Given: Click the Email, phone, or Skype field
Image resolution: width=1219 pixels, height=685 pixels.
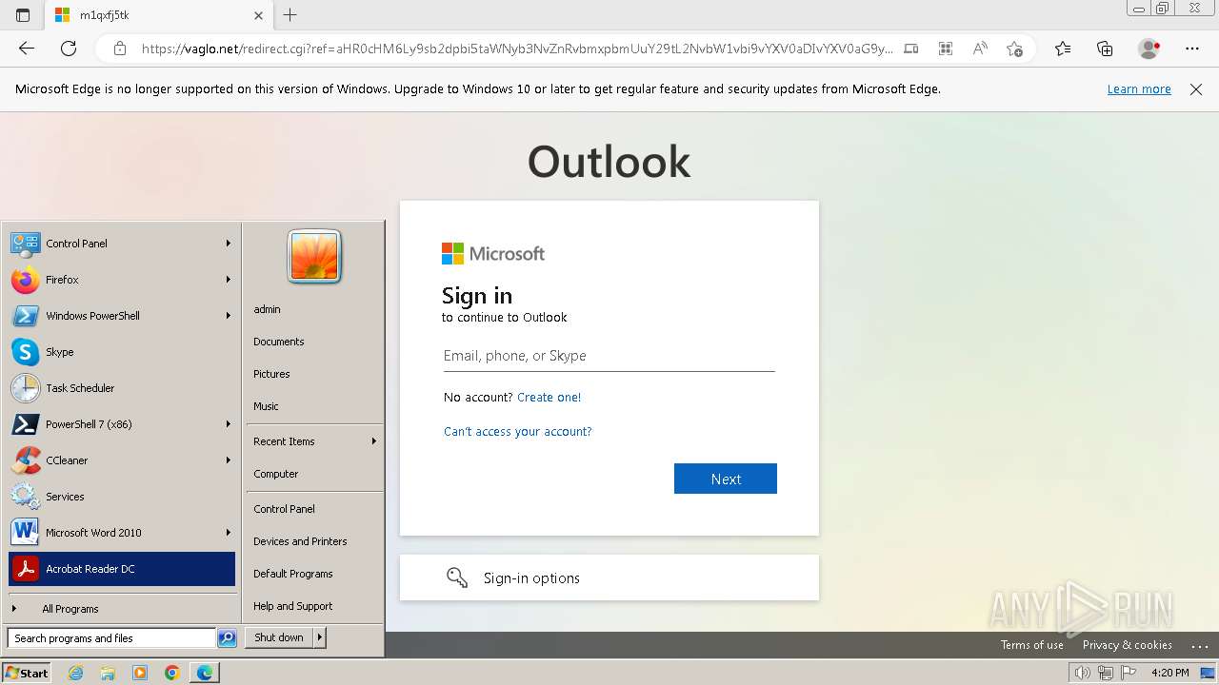Looking at the screenshot, I should [x=609, y=356].
